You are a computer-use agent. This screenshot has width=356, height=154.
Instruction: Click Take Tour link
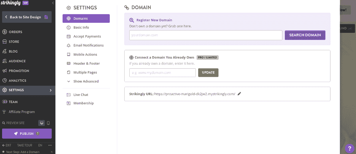25,145
